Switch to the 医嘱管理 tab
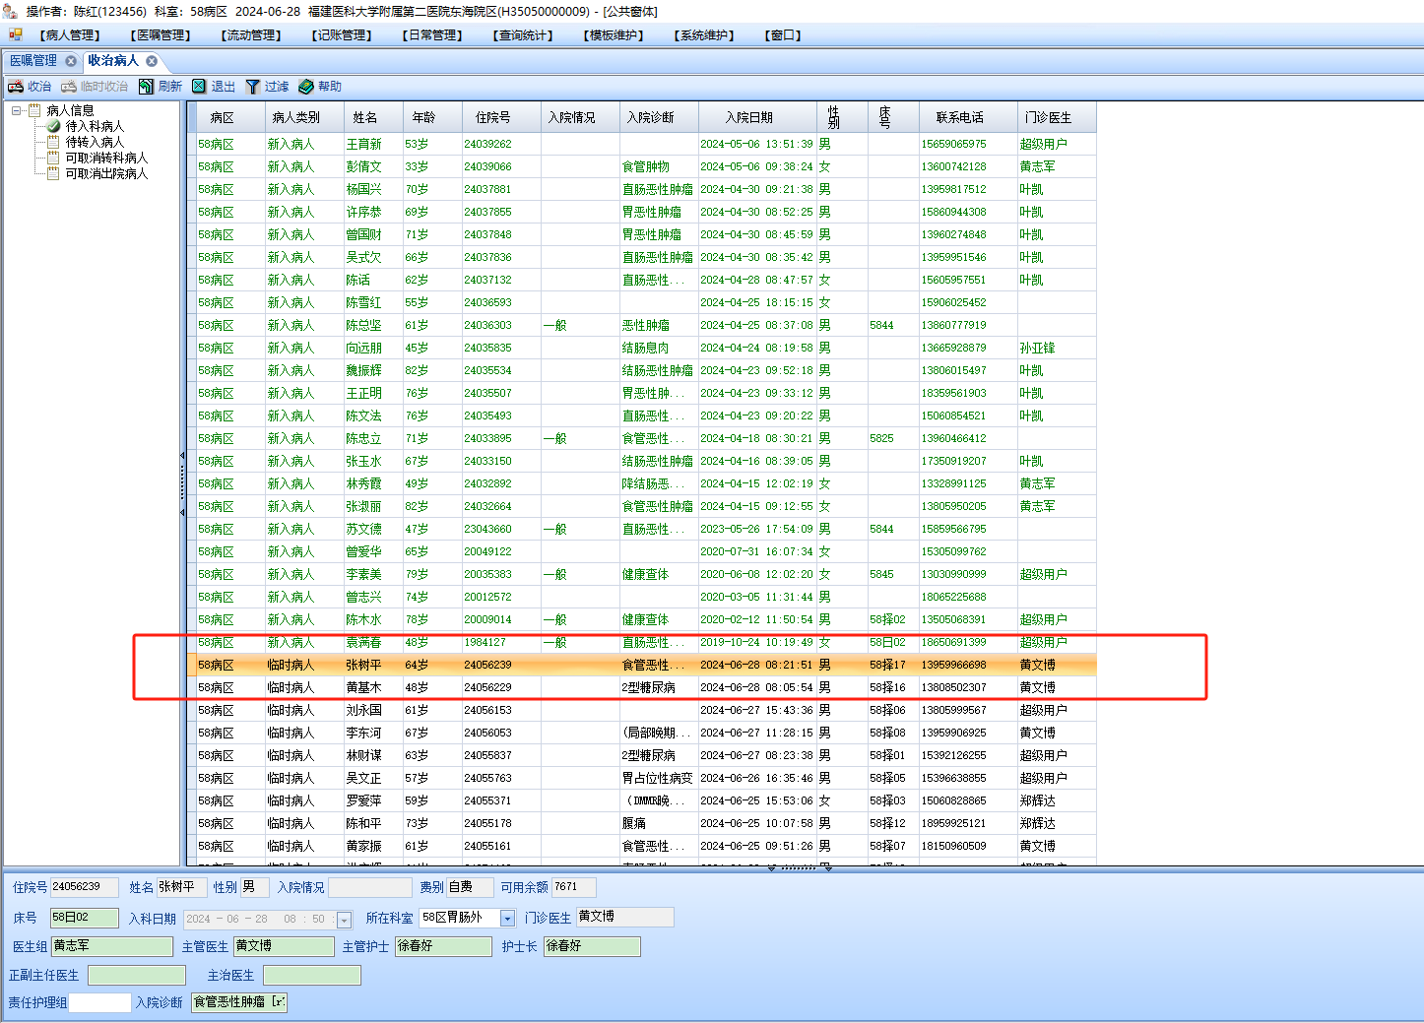The height and width of the screenshot is (1023, 1424). click(33, 61)
